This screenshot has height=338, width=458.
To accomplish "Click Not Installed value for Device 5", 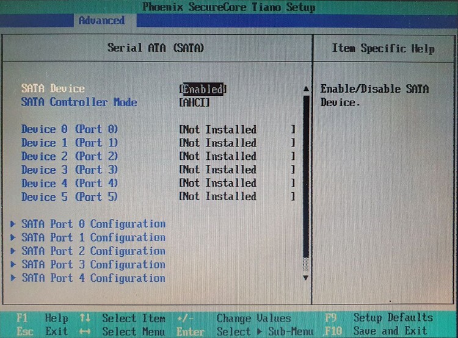I will [x=237, y=196].
